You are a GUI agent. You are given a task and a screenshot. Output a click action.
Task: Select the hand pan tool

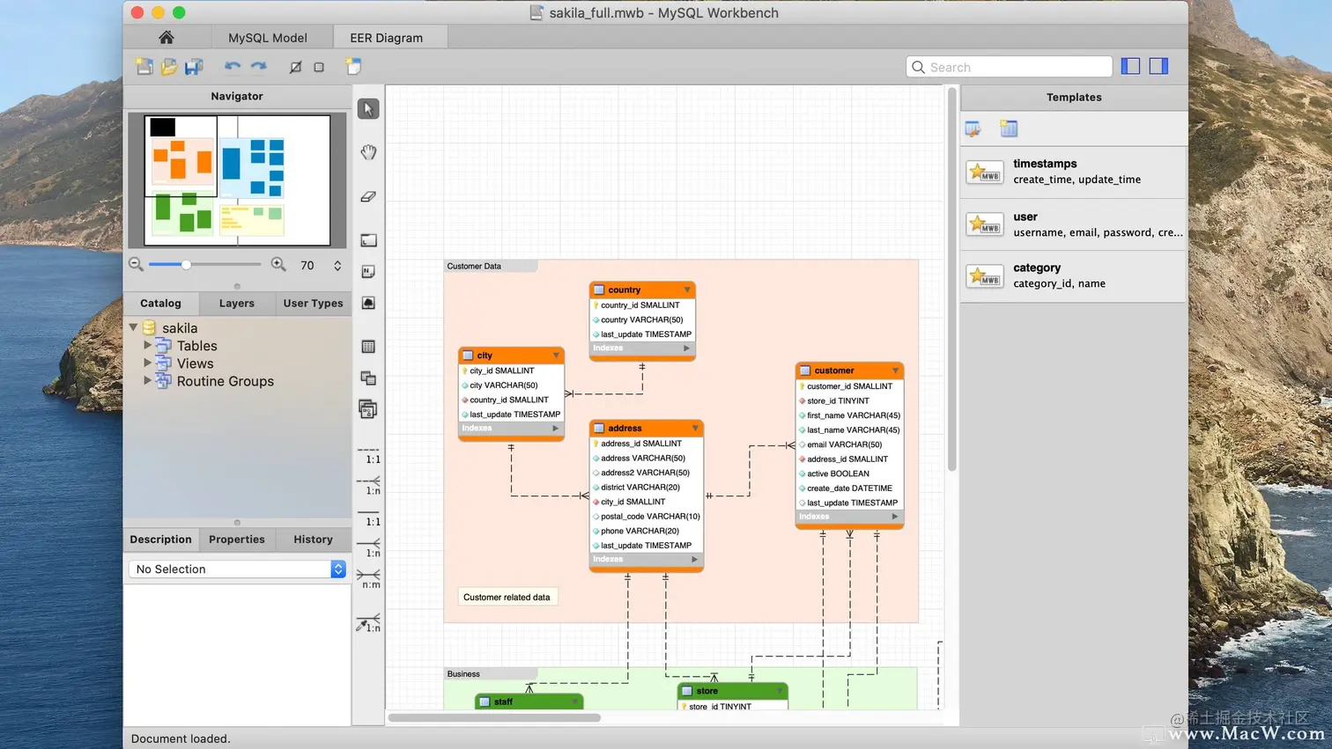(368, 152)
